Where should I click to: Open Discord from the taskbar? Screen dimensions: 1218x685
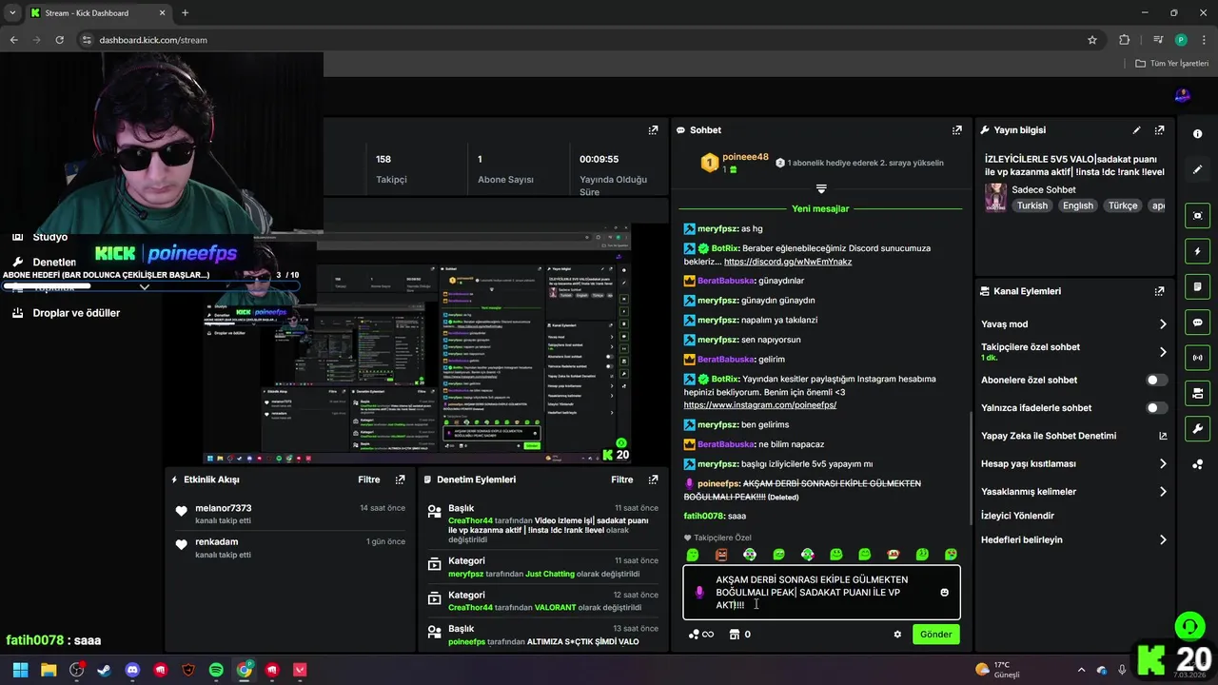click(x=132, y=670)
